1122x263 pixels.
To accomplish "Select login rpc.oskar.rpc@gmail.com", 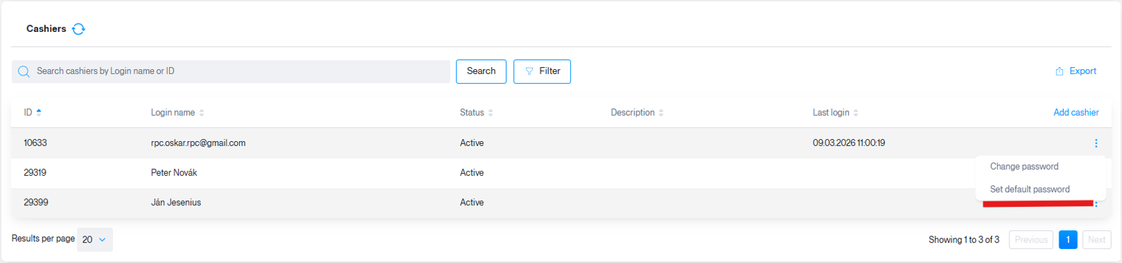I will click(198, 143).
